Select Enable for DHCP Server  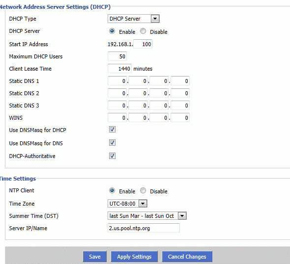(112, 31)
